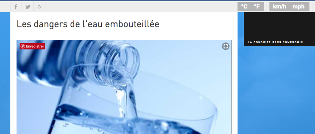Screen dimensions: 315x134
Task: Switch temperature units to °F
Action: tap(257, 7)
